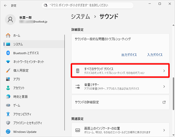175x137 pixels.
Task: Open サウンドの詳細設定
Action: point(120,102)
